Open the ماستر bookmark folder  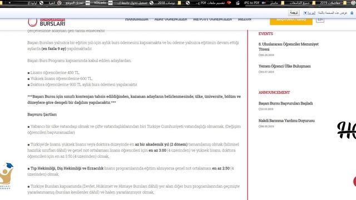pyautogui.click(x=277, y=3)
